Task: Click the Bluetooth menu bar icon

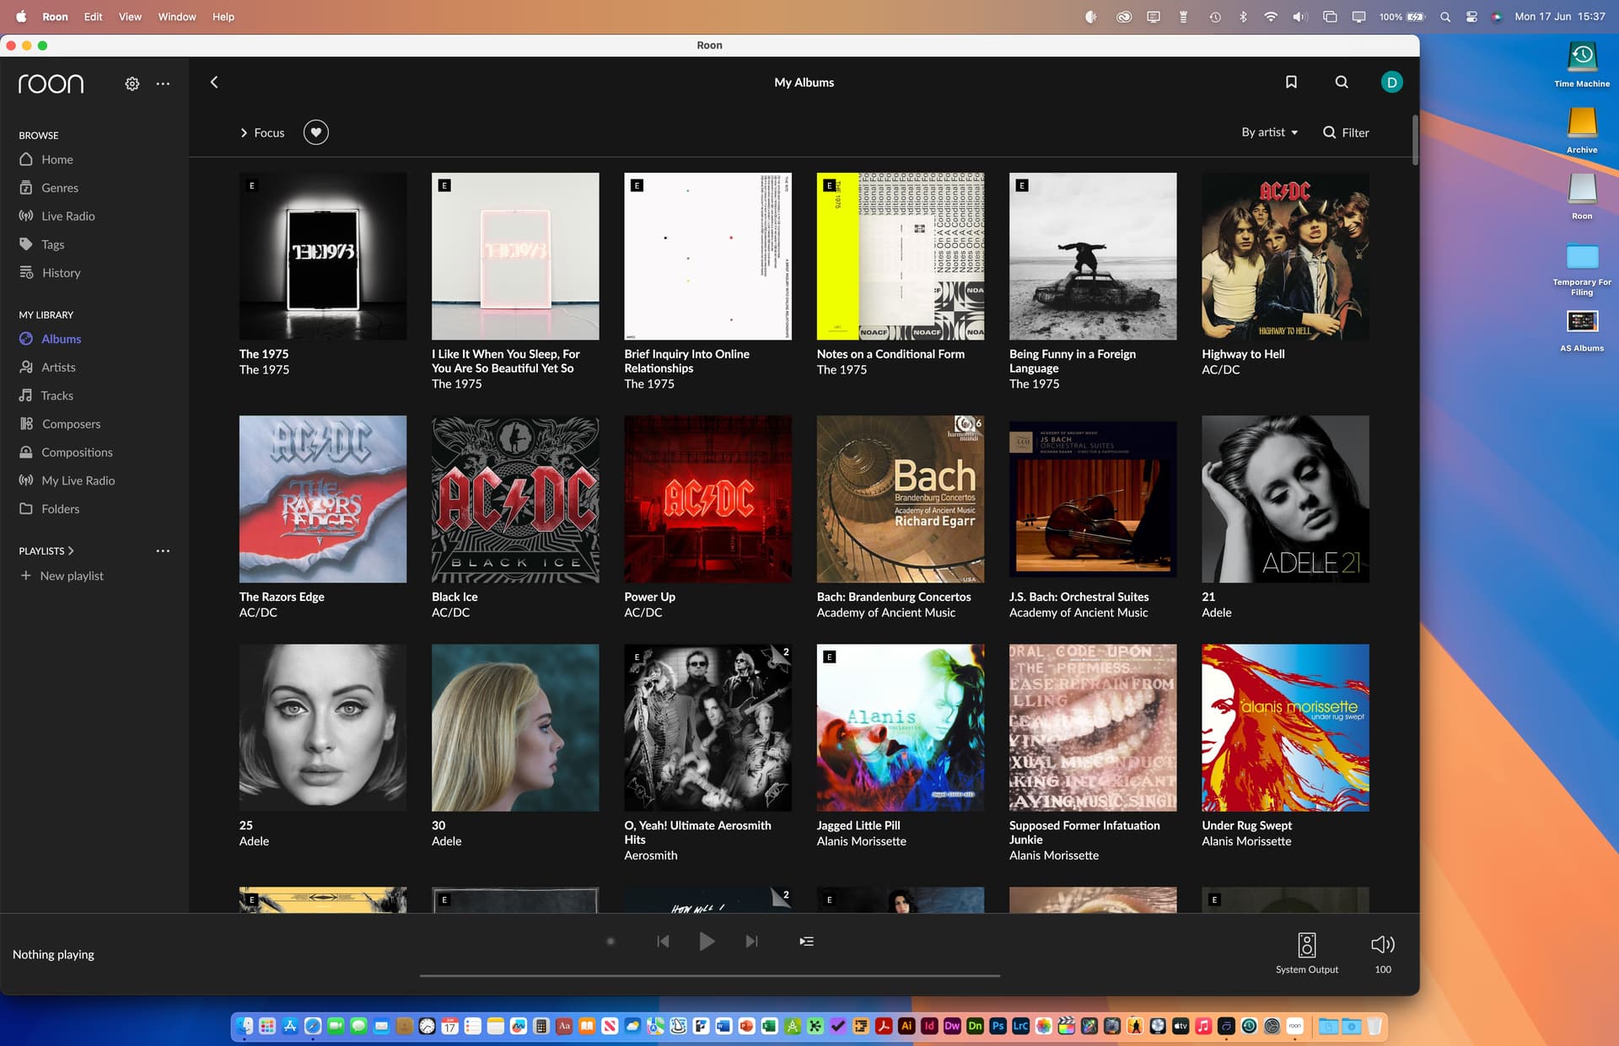Action: point(1243,17)
